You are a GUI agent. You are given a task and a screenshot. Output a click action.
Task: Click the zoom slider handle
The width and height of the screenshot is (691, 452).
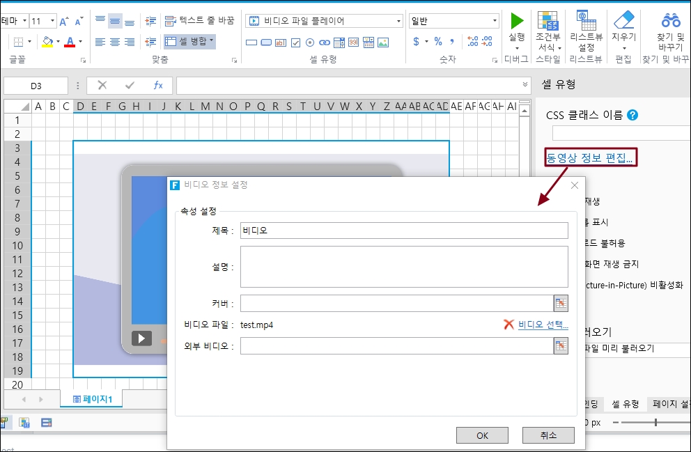[655, 423]
